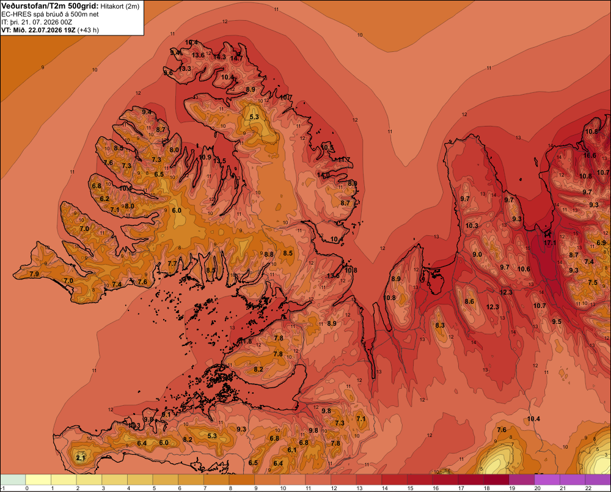Image resolution: width=611 pixels, height=492 pixels.
Task: Select the 17.1 temperature value on the map
Action: pos(550,243)
